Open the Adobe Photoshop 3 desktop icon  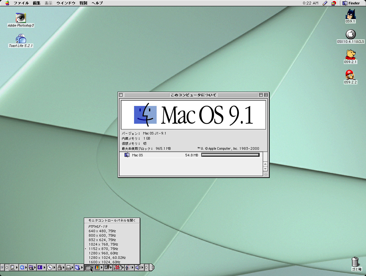(21, 18)
